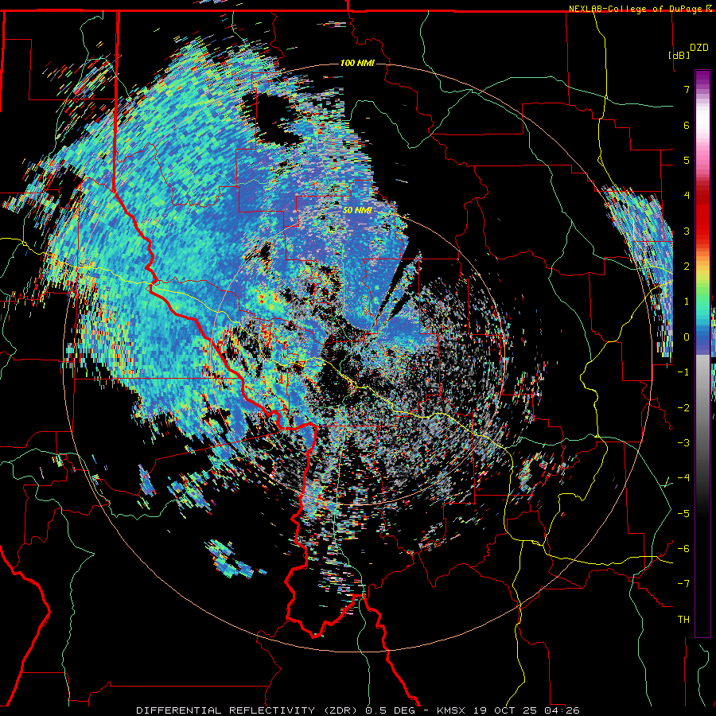Click the 'KMSX' radar site identifier
The height and width of the screenshot is (716, 716).
click(451, 710)
